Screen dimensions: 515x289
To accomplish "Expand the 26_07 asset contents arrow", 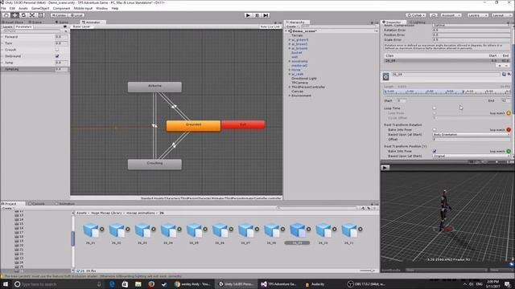I will pos(257,229).
